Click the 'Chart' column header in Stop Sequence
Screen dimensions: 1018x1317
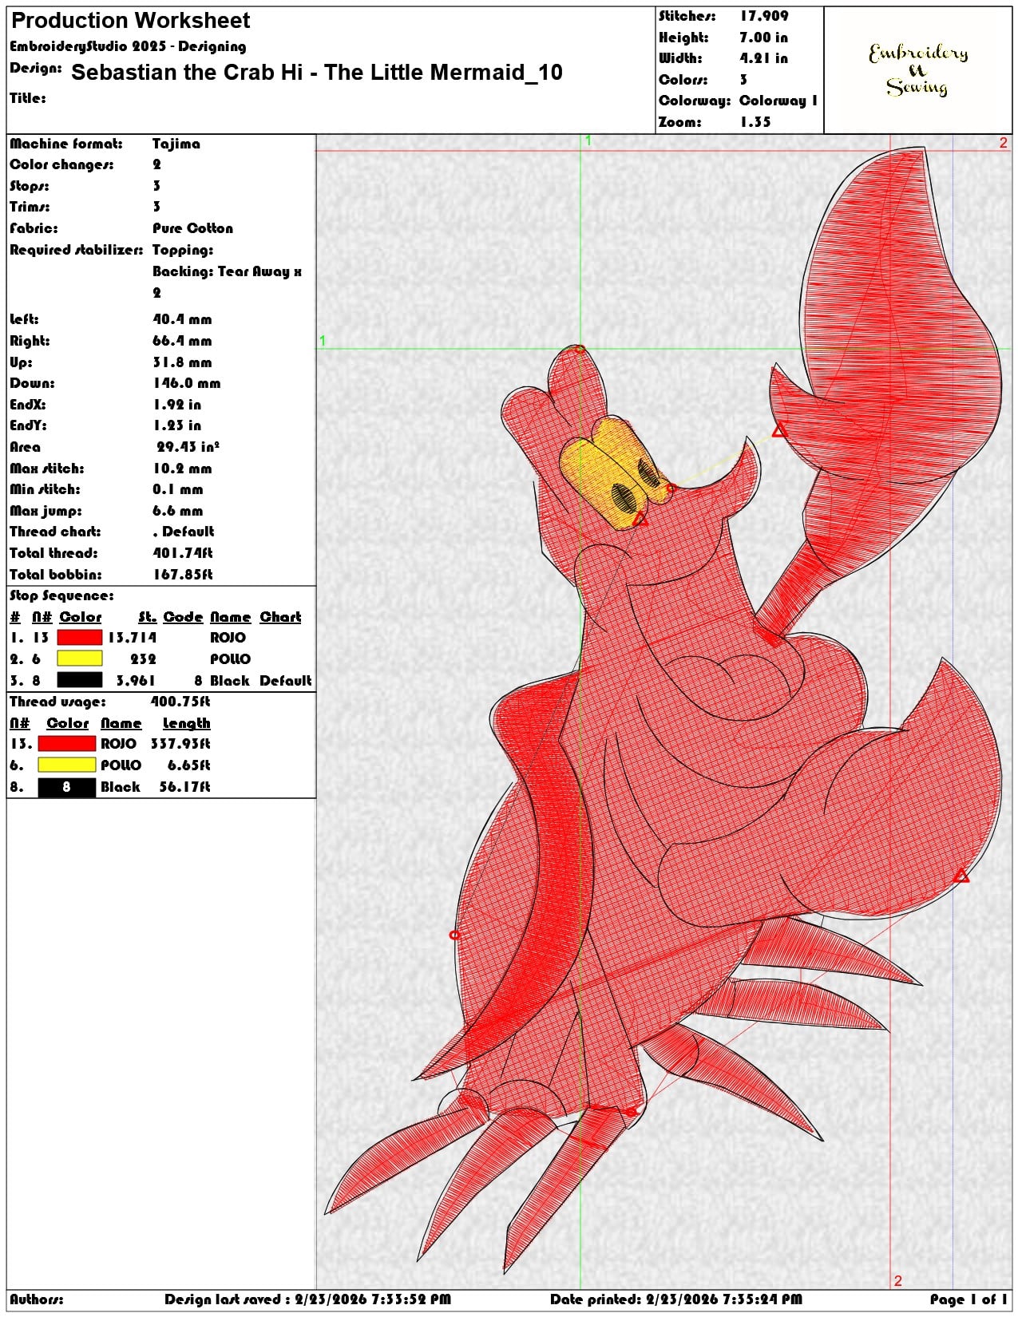click(280, 617)
